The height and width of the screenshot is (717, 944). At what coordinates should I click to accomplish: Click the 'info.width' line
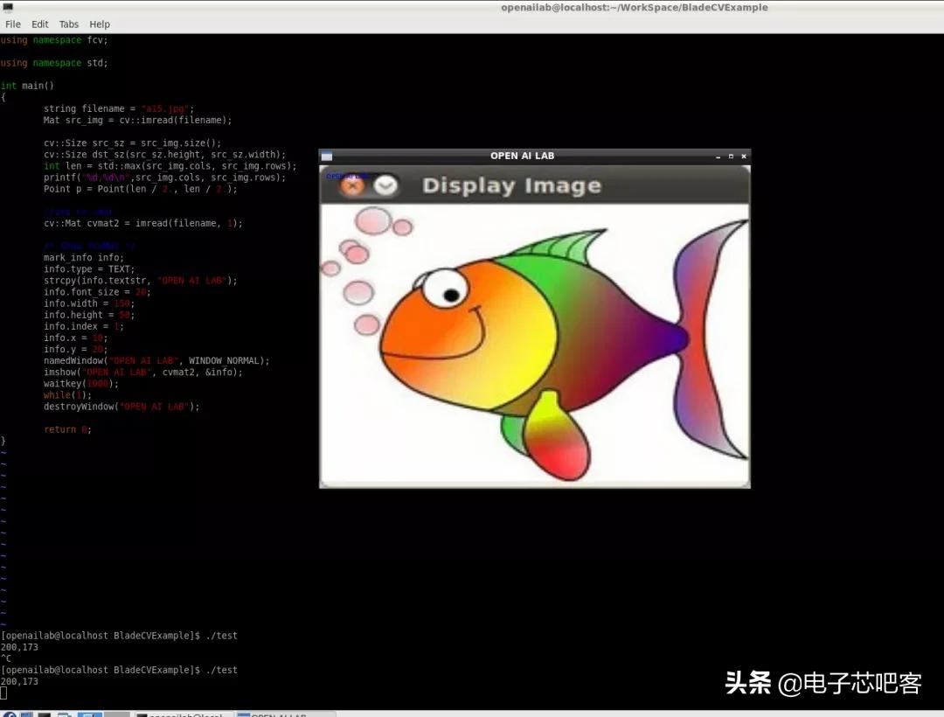coord(89,303)
